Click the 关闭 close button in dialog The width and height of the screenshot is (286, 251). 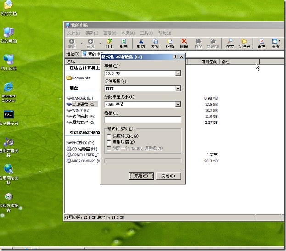click(168, 176)
